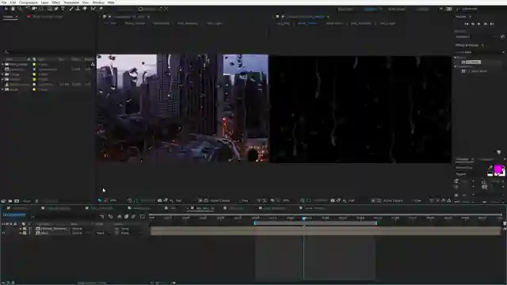Delete selected project item with trash icon
The height and width of the screenshot is (285, 507).
coord(36,201)
